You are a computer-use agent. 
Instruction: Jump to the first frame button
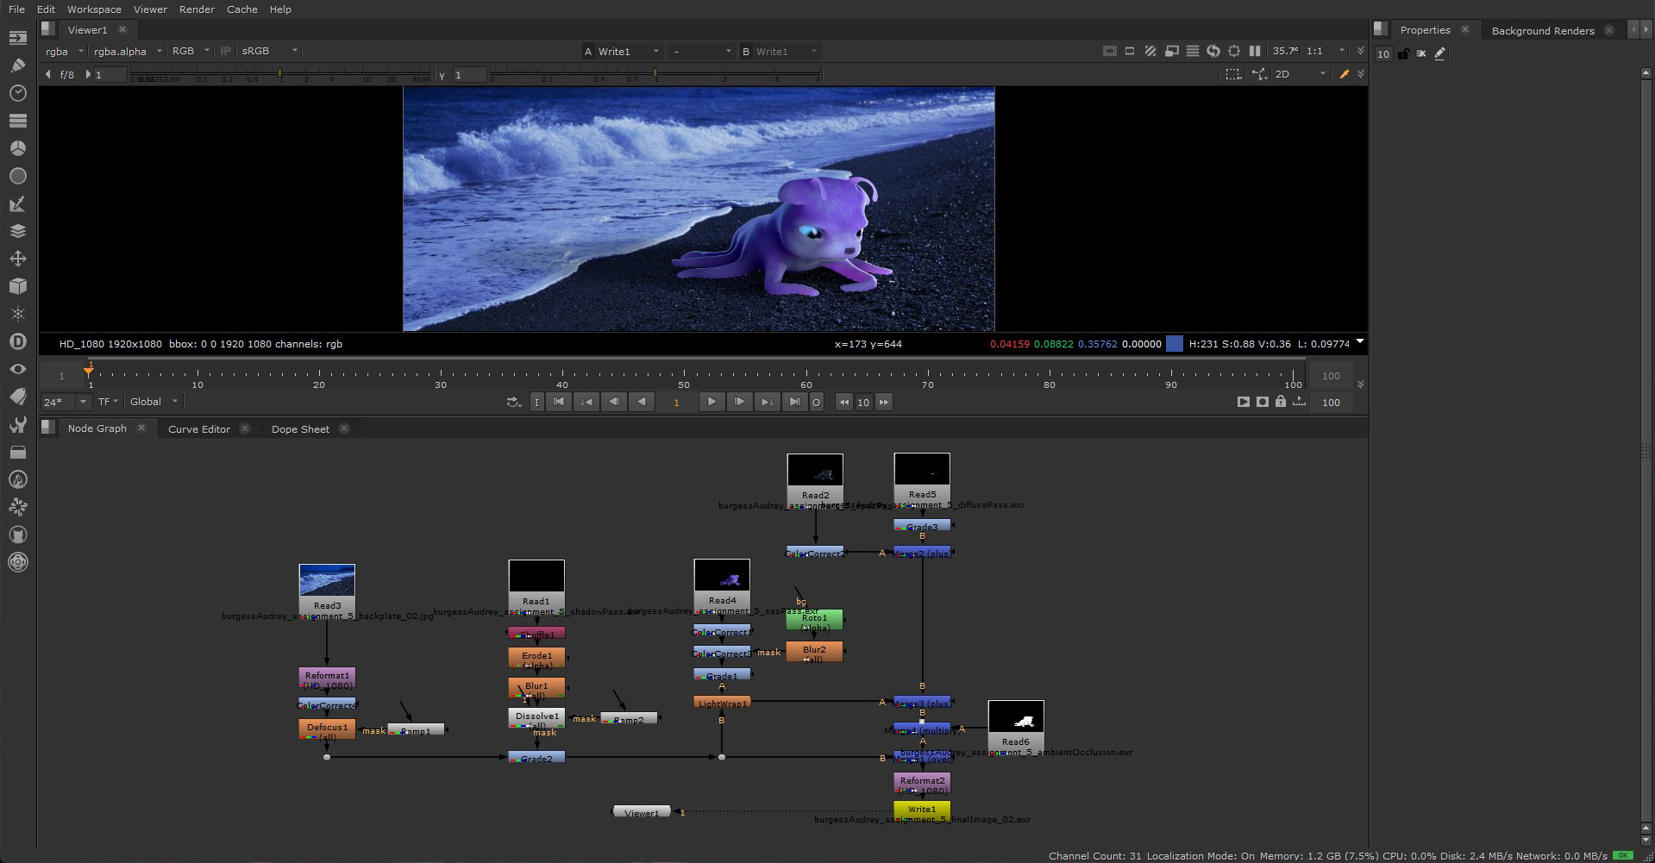[x=559, y=402]
